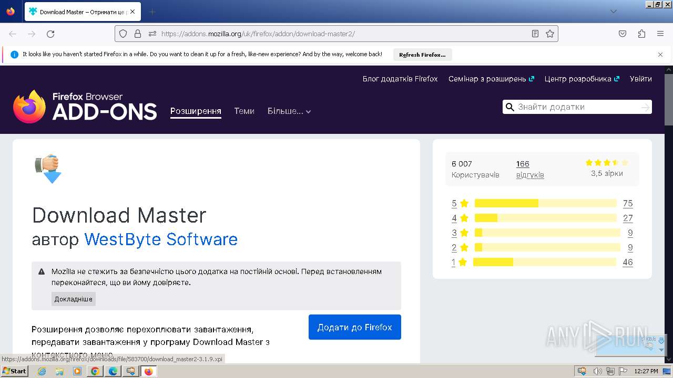Click the Download Master extension icon

coord(48,169)
